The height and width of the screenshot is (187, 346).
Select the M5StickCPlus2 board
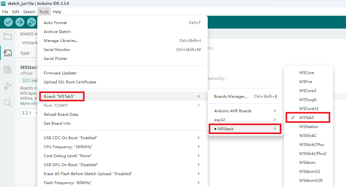coord(308,154)
